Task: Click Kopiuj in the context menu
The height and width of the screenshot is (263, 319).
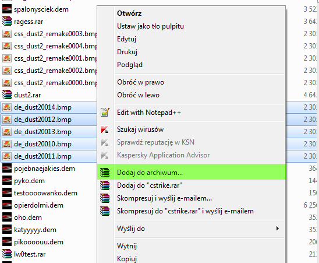Action: click(x=127, y=259)
